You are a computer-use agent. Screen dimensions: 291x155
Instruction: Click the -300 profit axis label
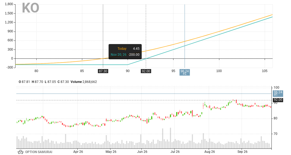10,67
